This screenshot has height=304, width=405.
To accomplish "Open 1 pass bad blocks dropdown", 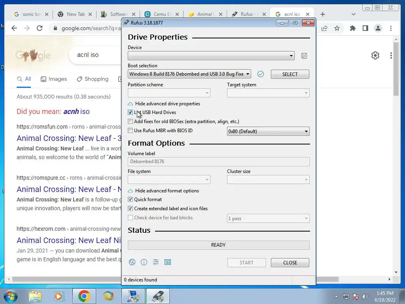I will pos(268,218).
